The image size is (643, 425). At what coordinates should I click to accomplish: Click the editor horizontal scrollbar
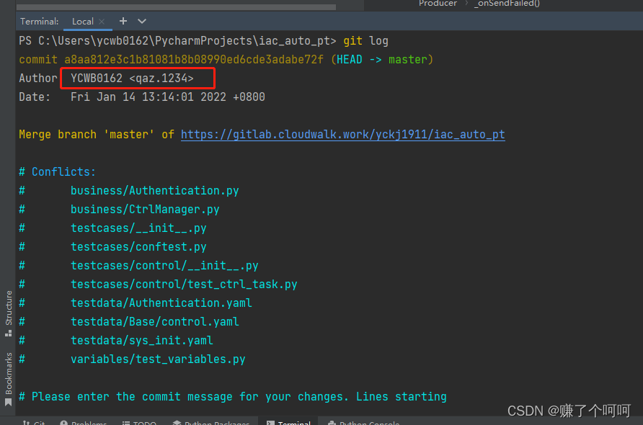(176, 7)
